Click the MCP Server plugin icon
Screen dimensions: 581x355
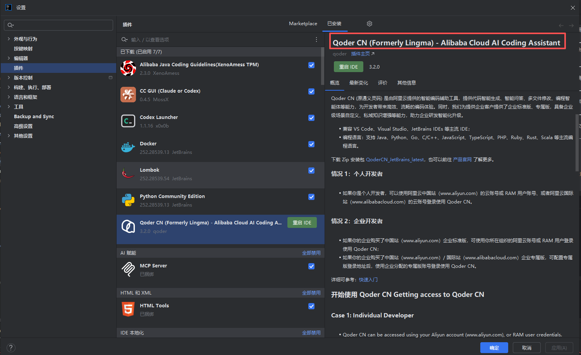coord(128,269)
